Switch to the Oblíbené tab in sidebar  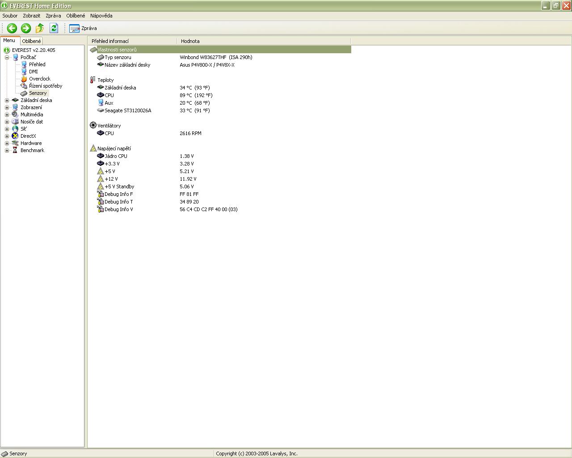(31, 41)
